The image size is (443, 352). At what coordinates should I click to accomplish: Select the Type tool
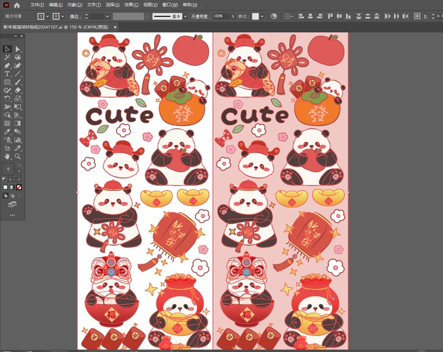7,74
